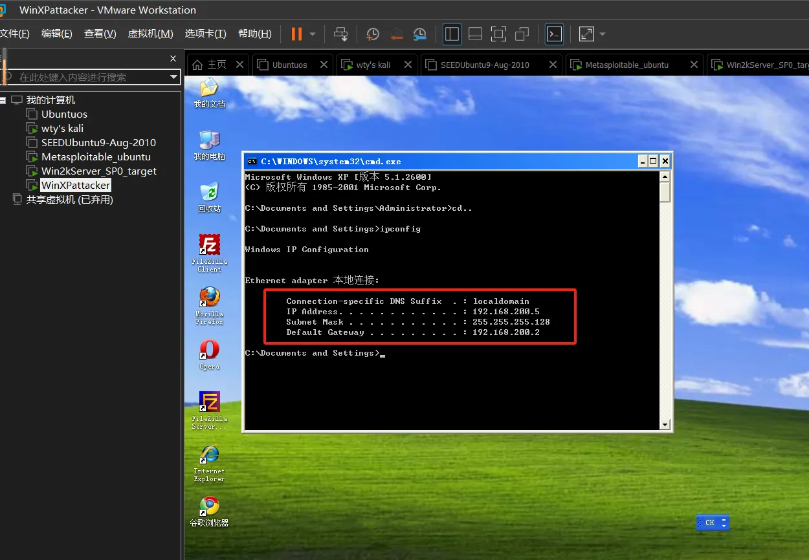Open the 查看(V) menu
Screen dimensions: 809x560
click(100, 34)
